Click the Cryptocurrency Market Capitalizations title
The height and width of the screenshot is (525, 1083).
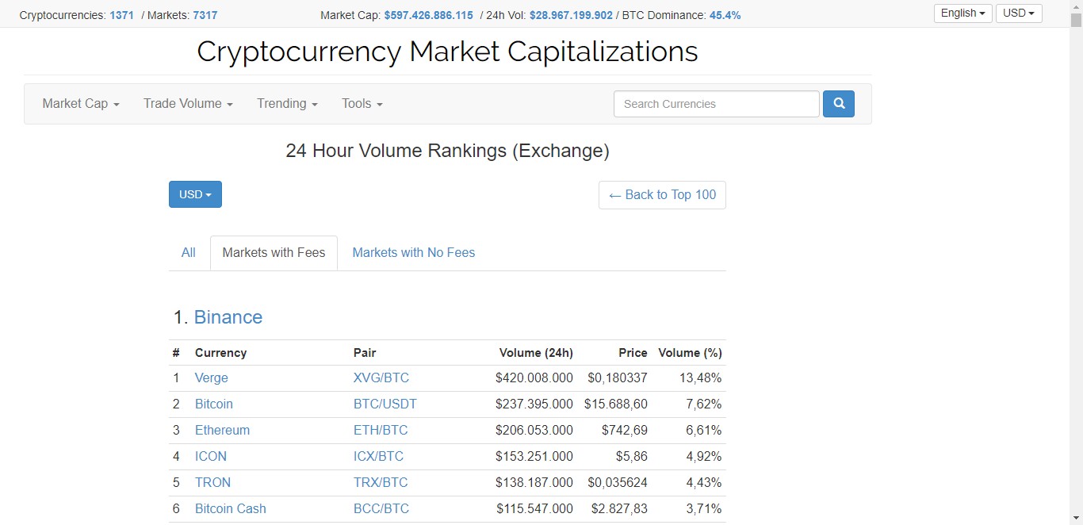(447, 52)
